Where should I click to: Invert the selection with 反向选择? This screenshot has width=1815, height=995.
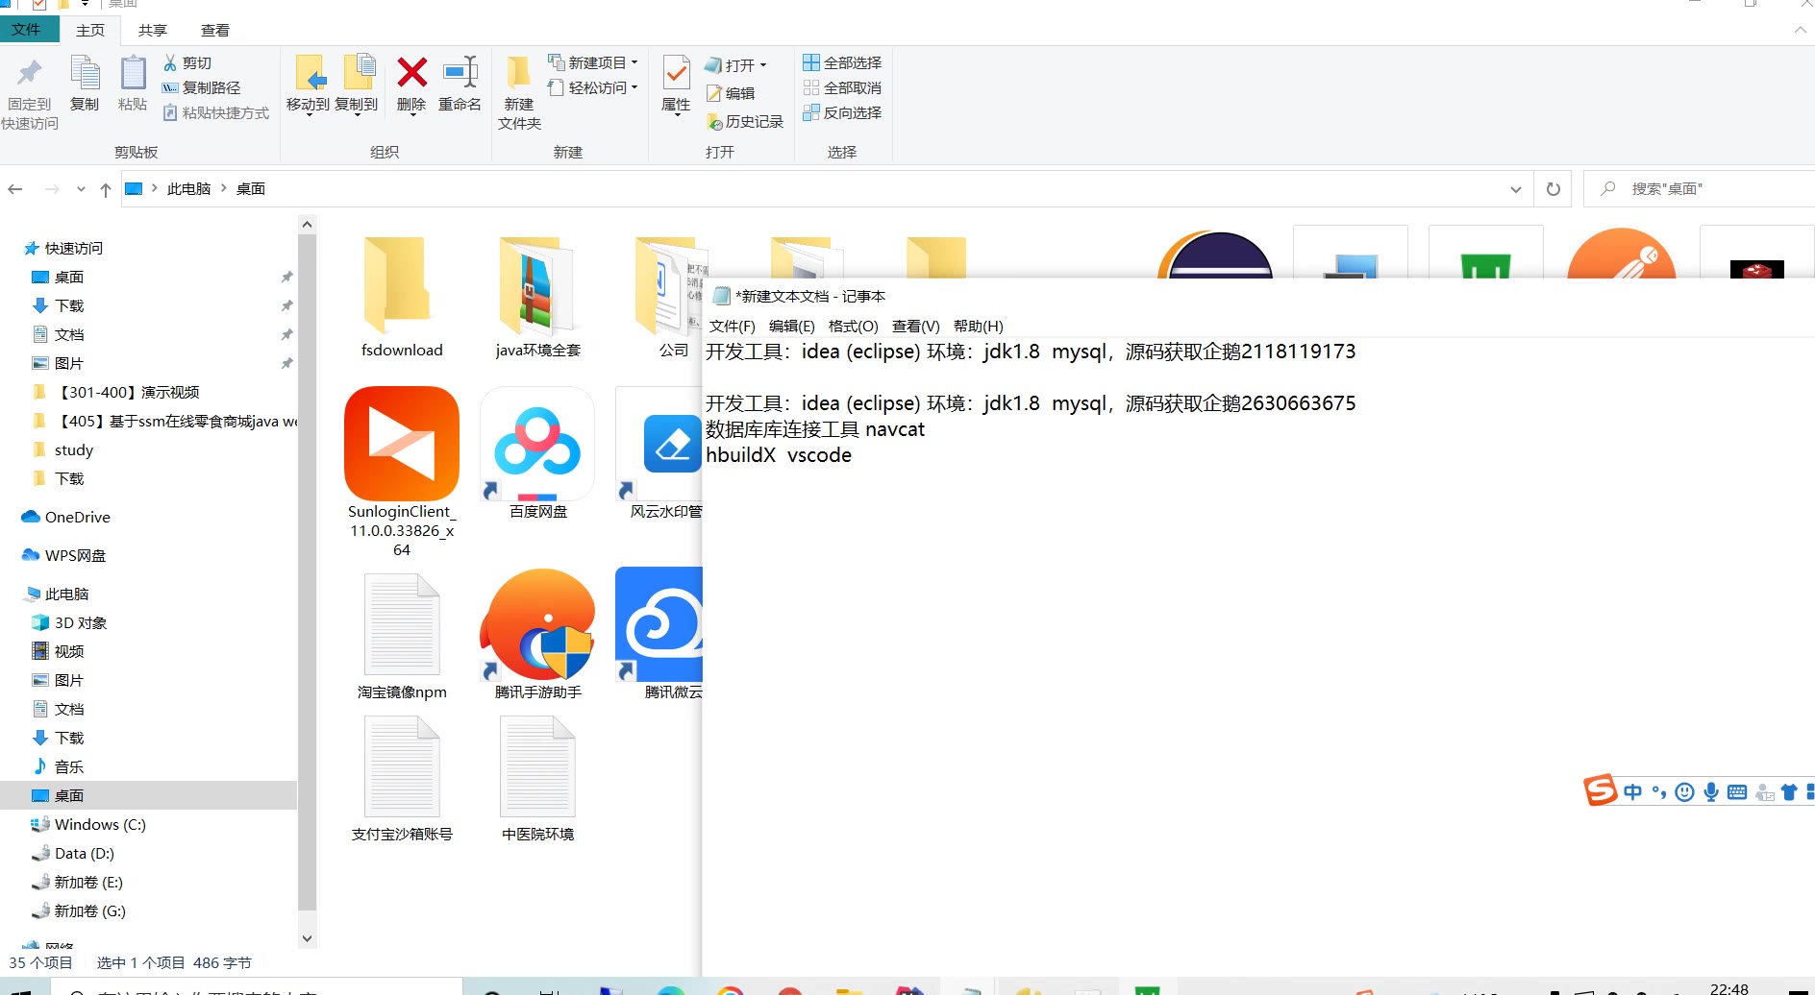click(x=842, y=112)
